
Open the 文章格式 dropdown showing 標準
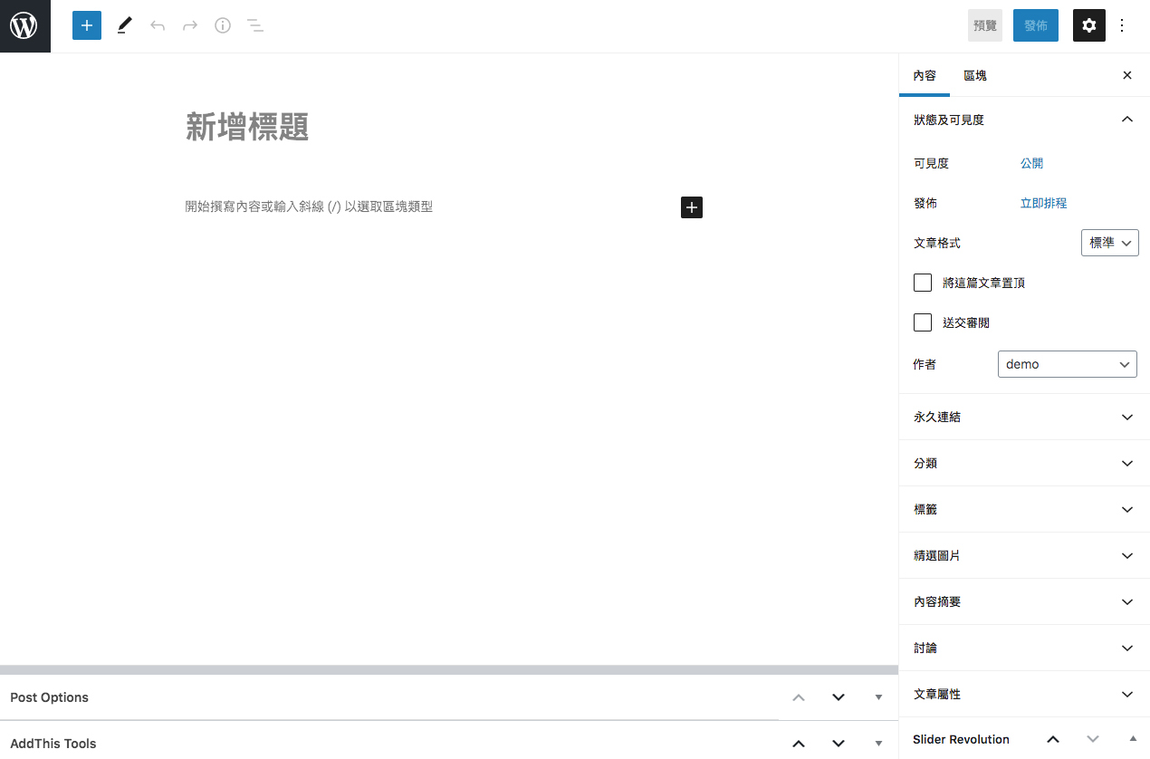(x=1109, y=242)
